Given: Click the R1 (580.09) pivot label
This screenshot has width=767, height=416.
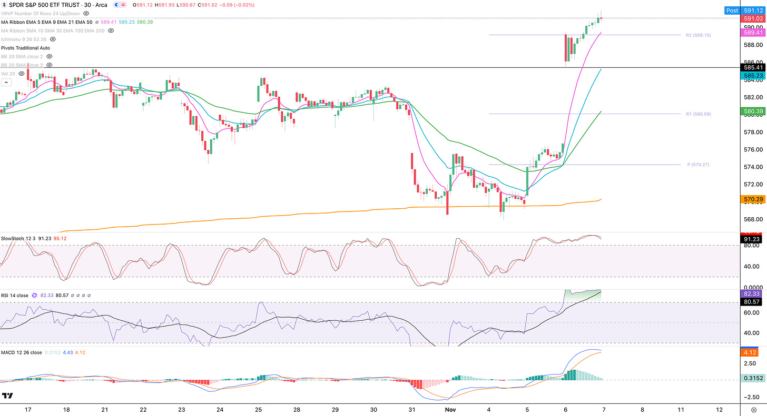Looking at the screenshot, I should pyautogui.click(x=697, y=114).
